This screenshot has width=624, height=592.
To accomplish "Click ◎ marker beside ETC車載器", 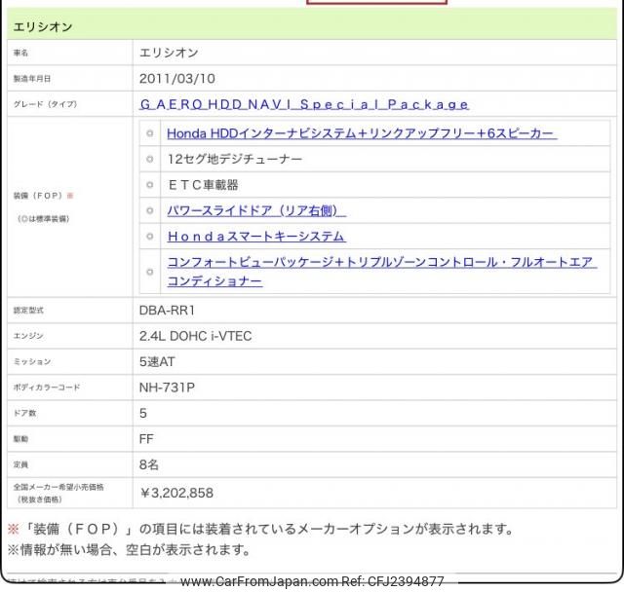I will (150, 185).
